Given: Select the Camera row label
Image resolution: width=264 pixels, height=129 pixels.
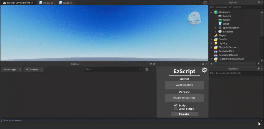Looking at the screenshot, I should 227,16.
